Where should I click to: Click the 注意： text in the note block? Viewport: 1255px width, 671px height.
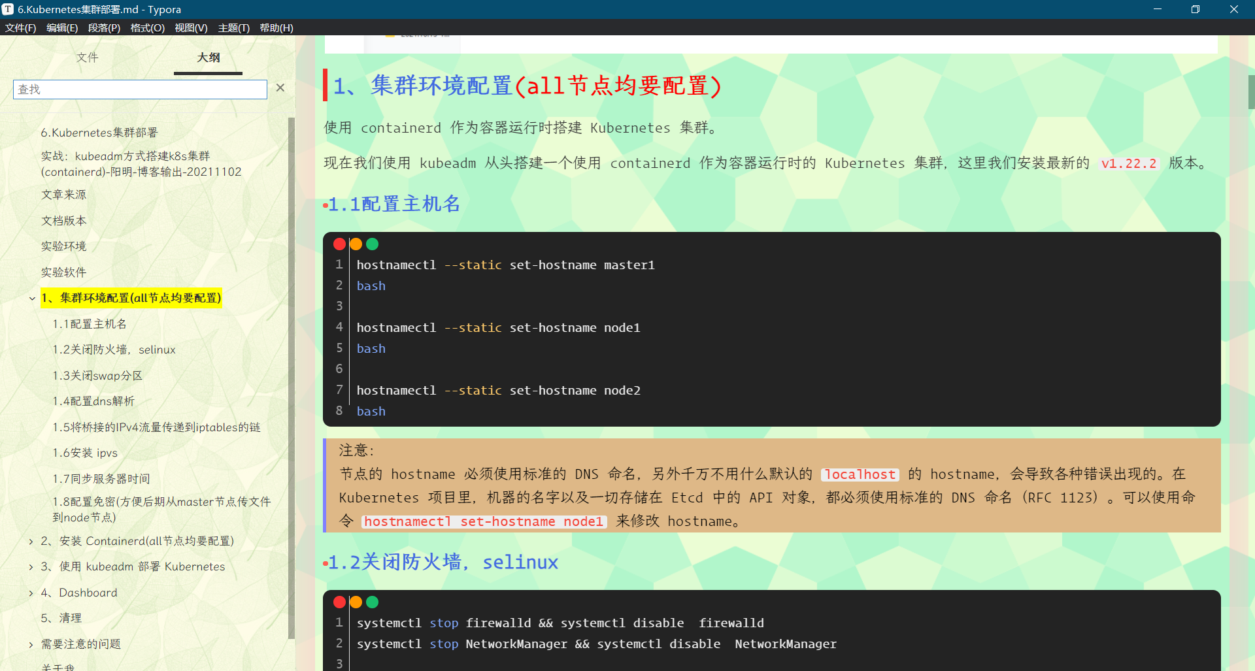[x=356, y=450]
